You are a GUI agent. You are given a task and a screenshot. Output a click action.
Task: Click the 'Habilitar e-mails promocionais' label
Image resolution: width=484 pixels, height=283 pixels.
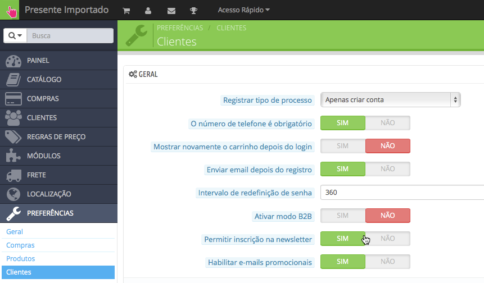click(x=260, y=263)
